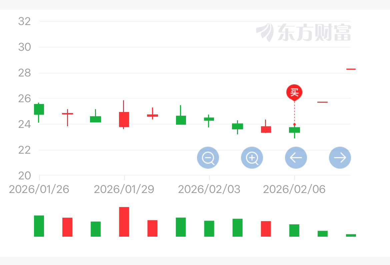The width and height of the screenshot is (390, 265).
Task: Select the green candlestick at 2026/02/06
Action: 294,130
